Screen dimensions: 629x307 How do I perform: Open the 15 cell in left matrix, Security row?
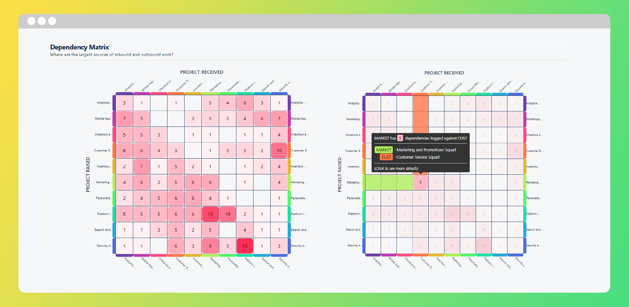click(x=245, y=246)
